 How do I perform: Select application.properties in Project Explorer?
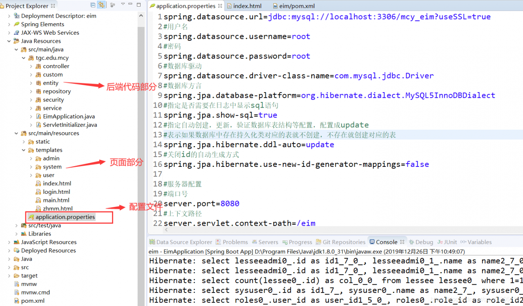point(65,217)
